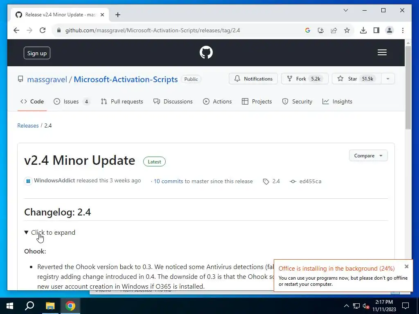Share this page via the share icon
The image size is (419, 314).
pyautogui.click(x=334, y=30)
